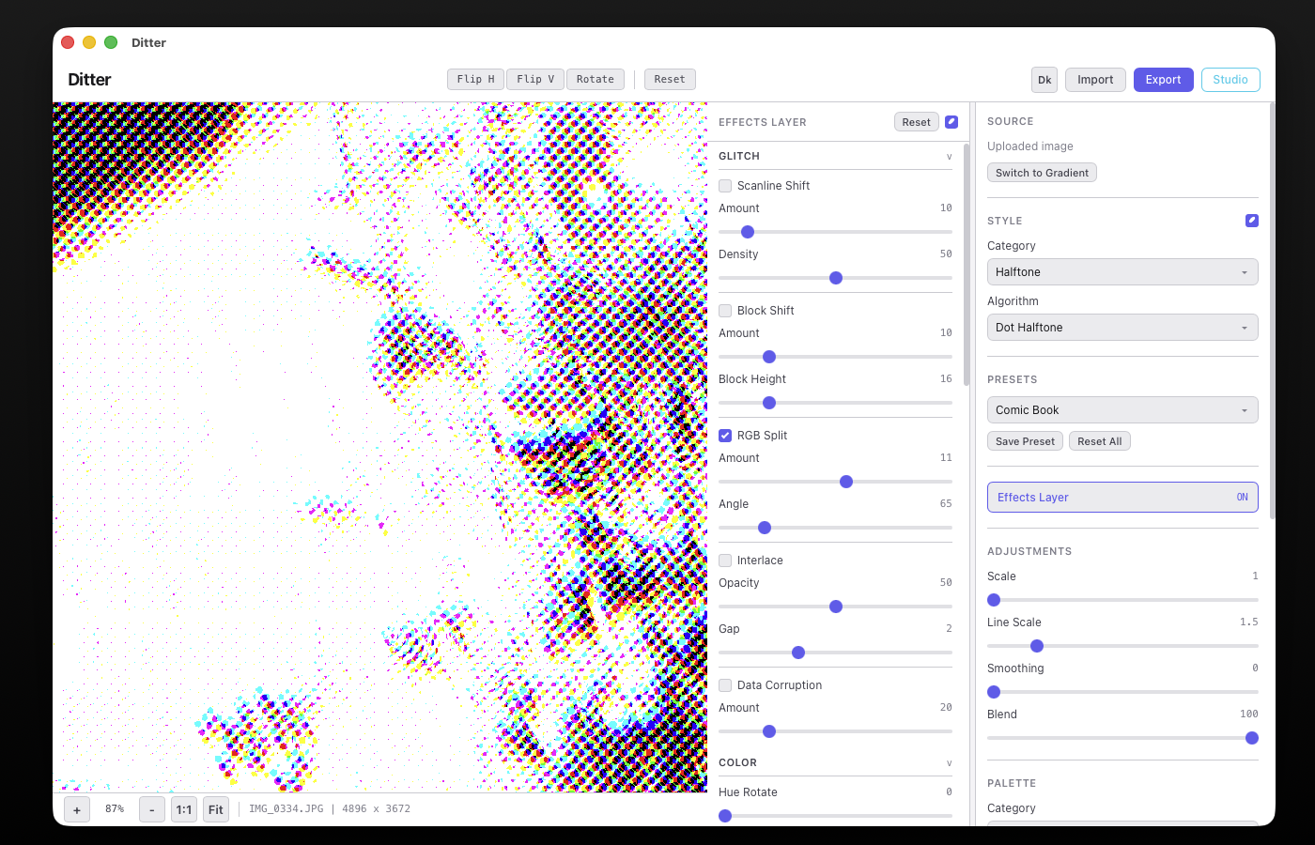Click the Export button
This screenshot has height=845, width=1315.
point(1163,80)
